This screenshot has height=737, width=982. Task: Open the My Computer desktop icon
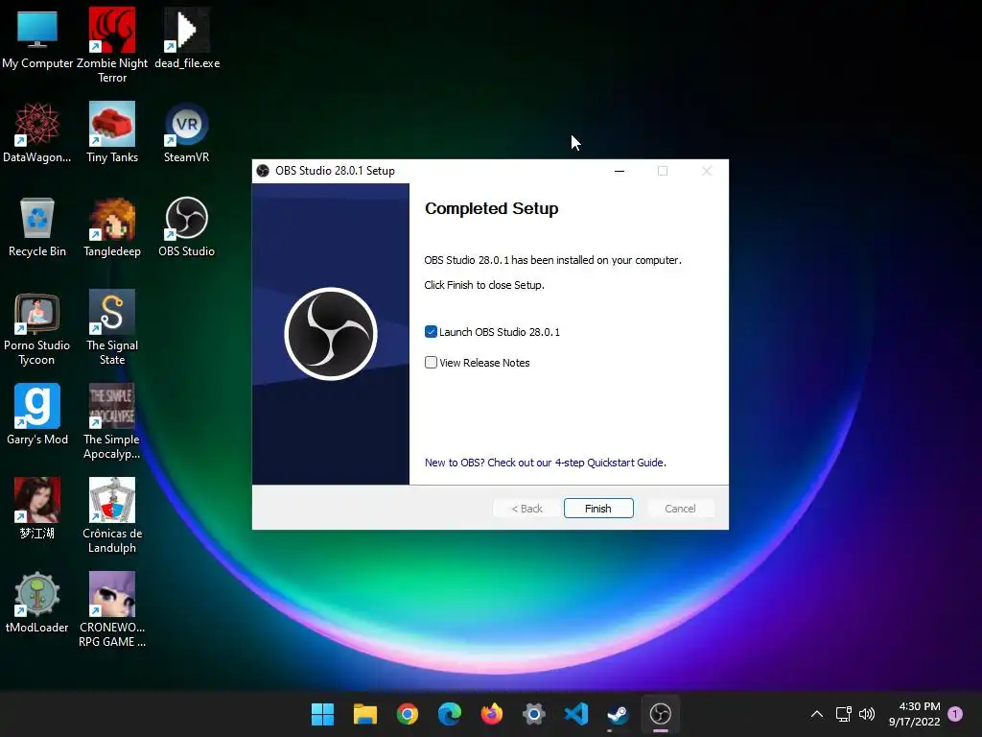pyautogui.click(x=37, y=38)
